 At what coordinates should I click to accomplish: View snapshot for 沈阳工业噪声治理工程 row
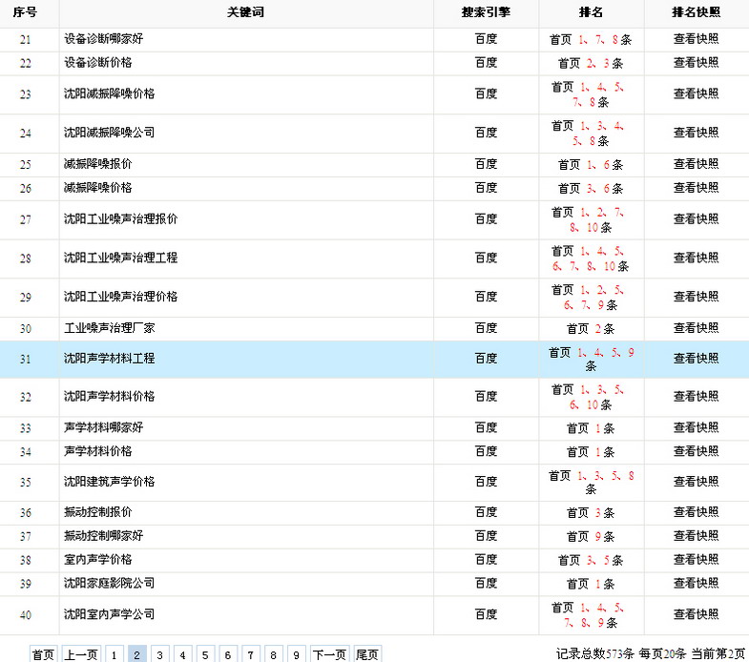(696, 259)
